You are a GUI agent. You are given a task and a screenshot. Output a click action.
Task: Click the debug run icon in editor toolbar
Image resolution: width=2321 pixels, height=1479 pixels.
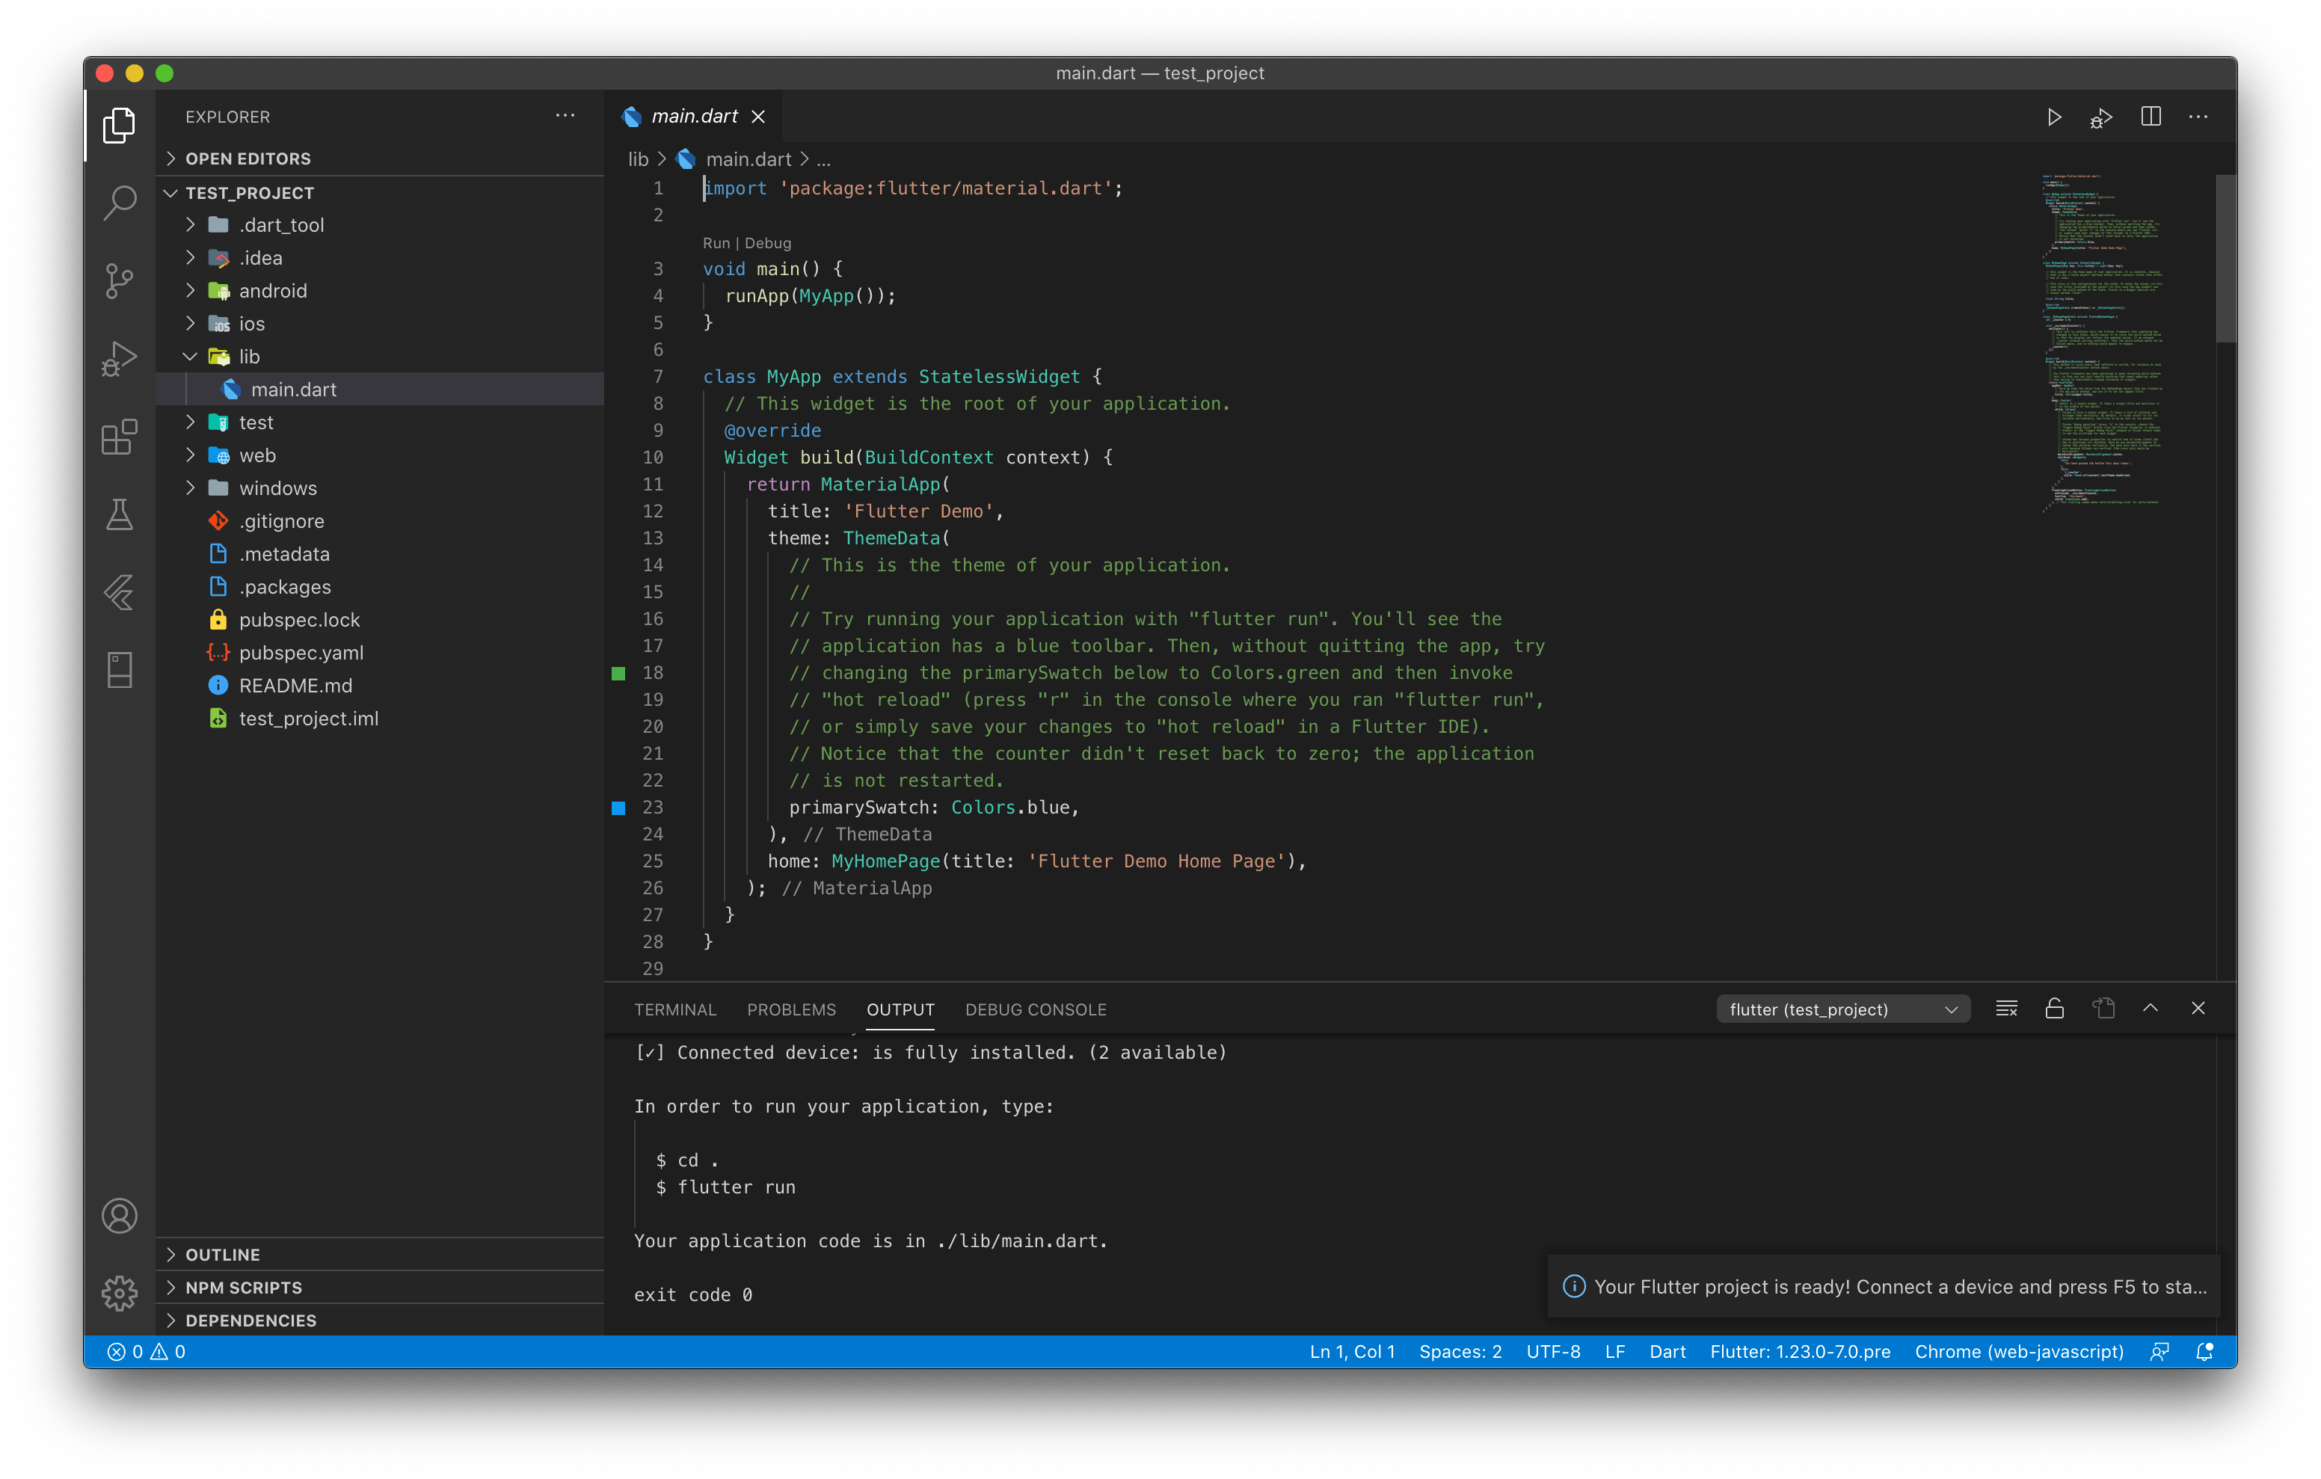tap(2101, 117)
